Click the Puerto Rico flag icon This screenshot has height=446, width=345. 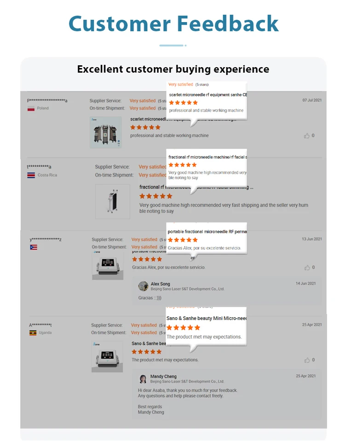click(33, 247)
